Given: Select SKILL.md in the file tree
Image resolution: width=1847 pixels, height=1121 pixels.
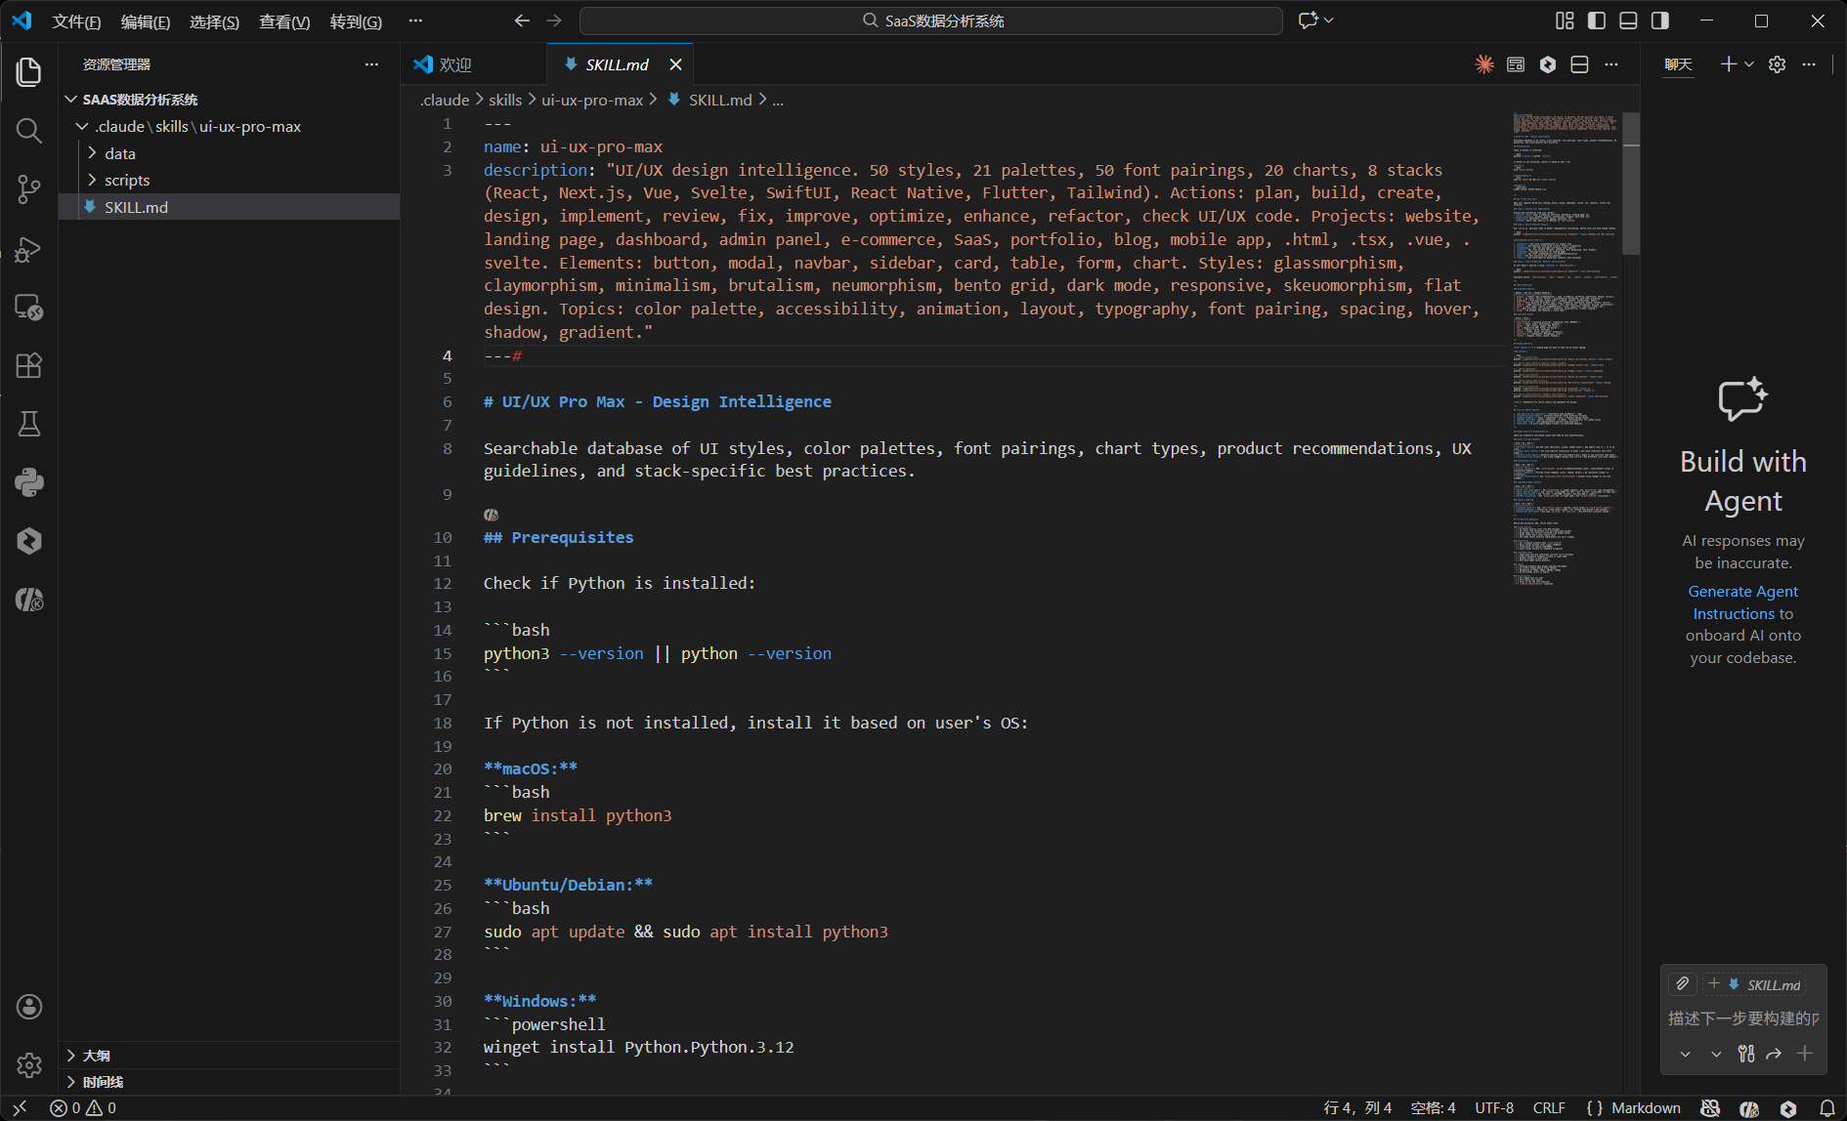Looking at the screenshot, I should coord(229,207).
